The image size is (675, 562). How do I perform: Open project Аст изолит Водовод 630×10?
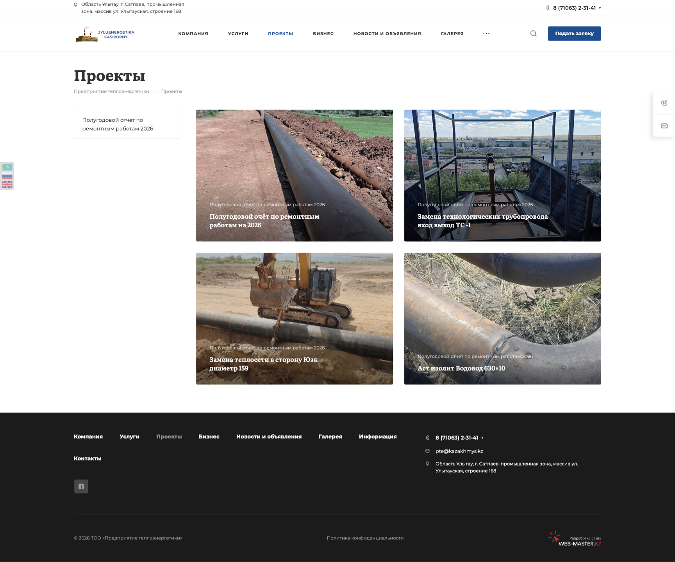point(503,319)
